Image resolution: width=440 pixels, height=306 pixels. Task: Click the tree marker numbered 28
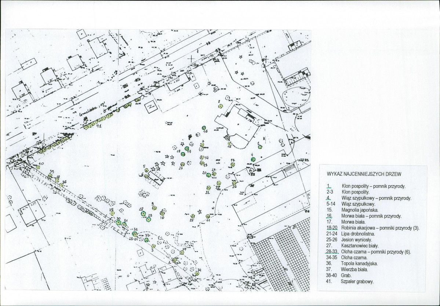pyautogui.click(x=143, y=214)
